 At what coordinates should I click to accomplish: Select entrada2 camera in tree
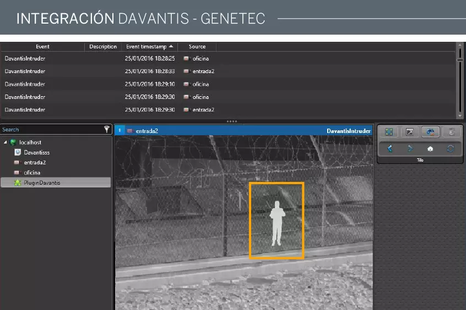[x=35, y=163]
